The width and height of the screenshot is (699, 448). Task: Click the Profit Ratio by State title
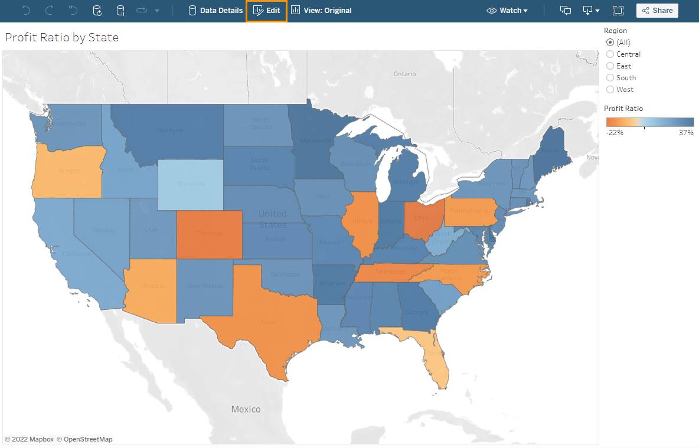pos(62,37)
